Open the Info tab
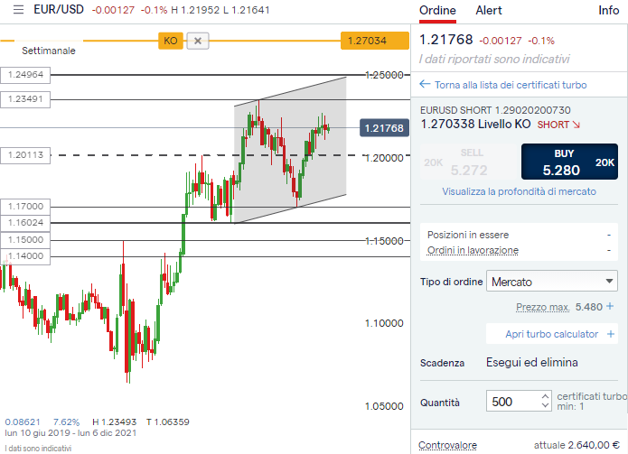 click(x=608, y=11)
